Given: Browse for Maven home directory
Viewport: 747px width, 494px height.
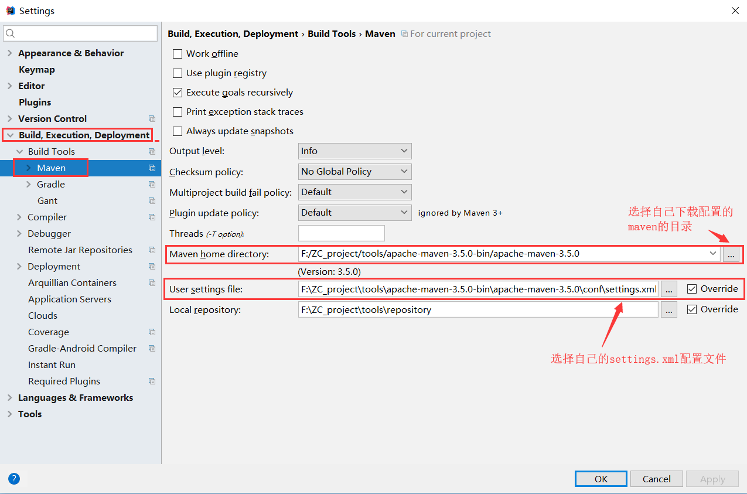Looking at the screenshot, I should tap(731, 254).
